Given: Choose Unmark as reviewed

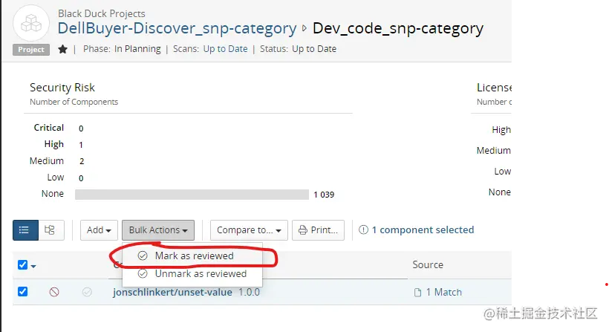Looking at the screenshot, I should coord(192,274).
